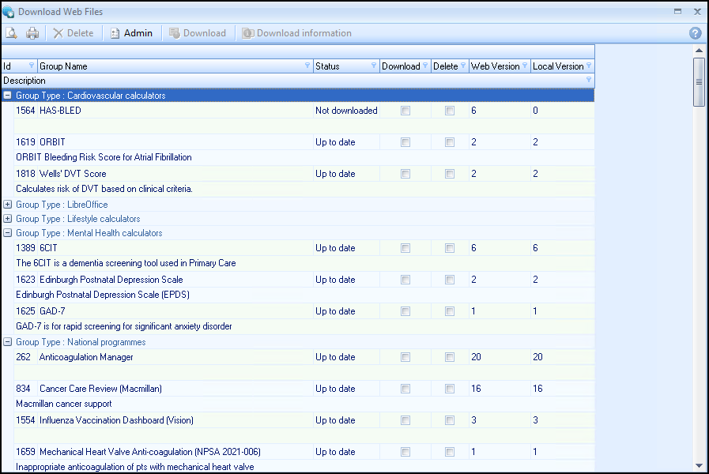The height and width of the screenshot is (474, 709).
Task: Click the Web Version column filter icon
Action: [x=524, y=66]
